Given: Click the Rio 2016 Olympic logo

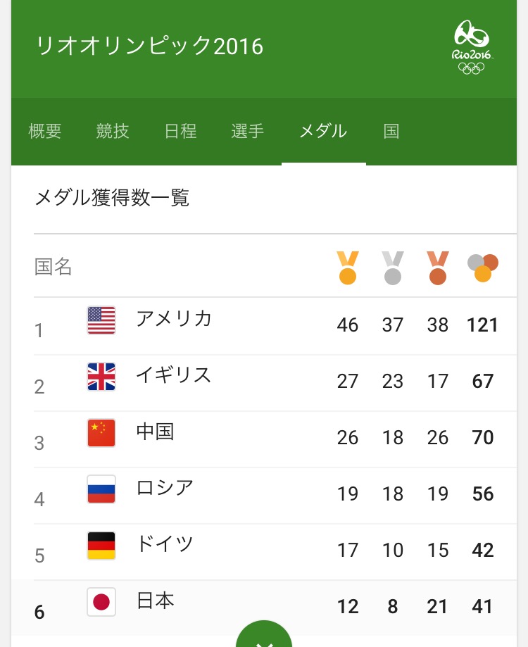Looking at the screenshot, I should pos(472,47).
